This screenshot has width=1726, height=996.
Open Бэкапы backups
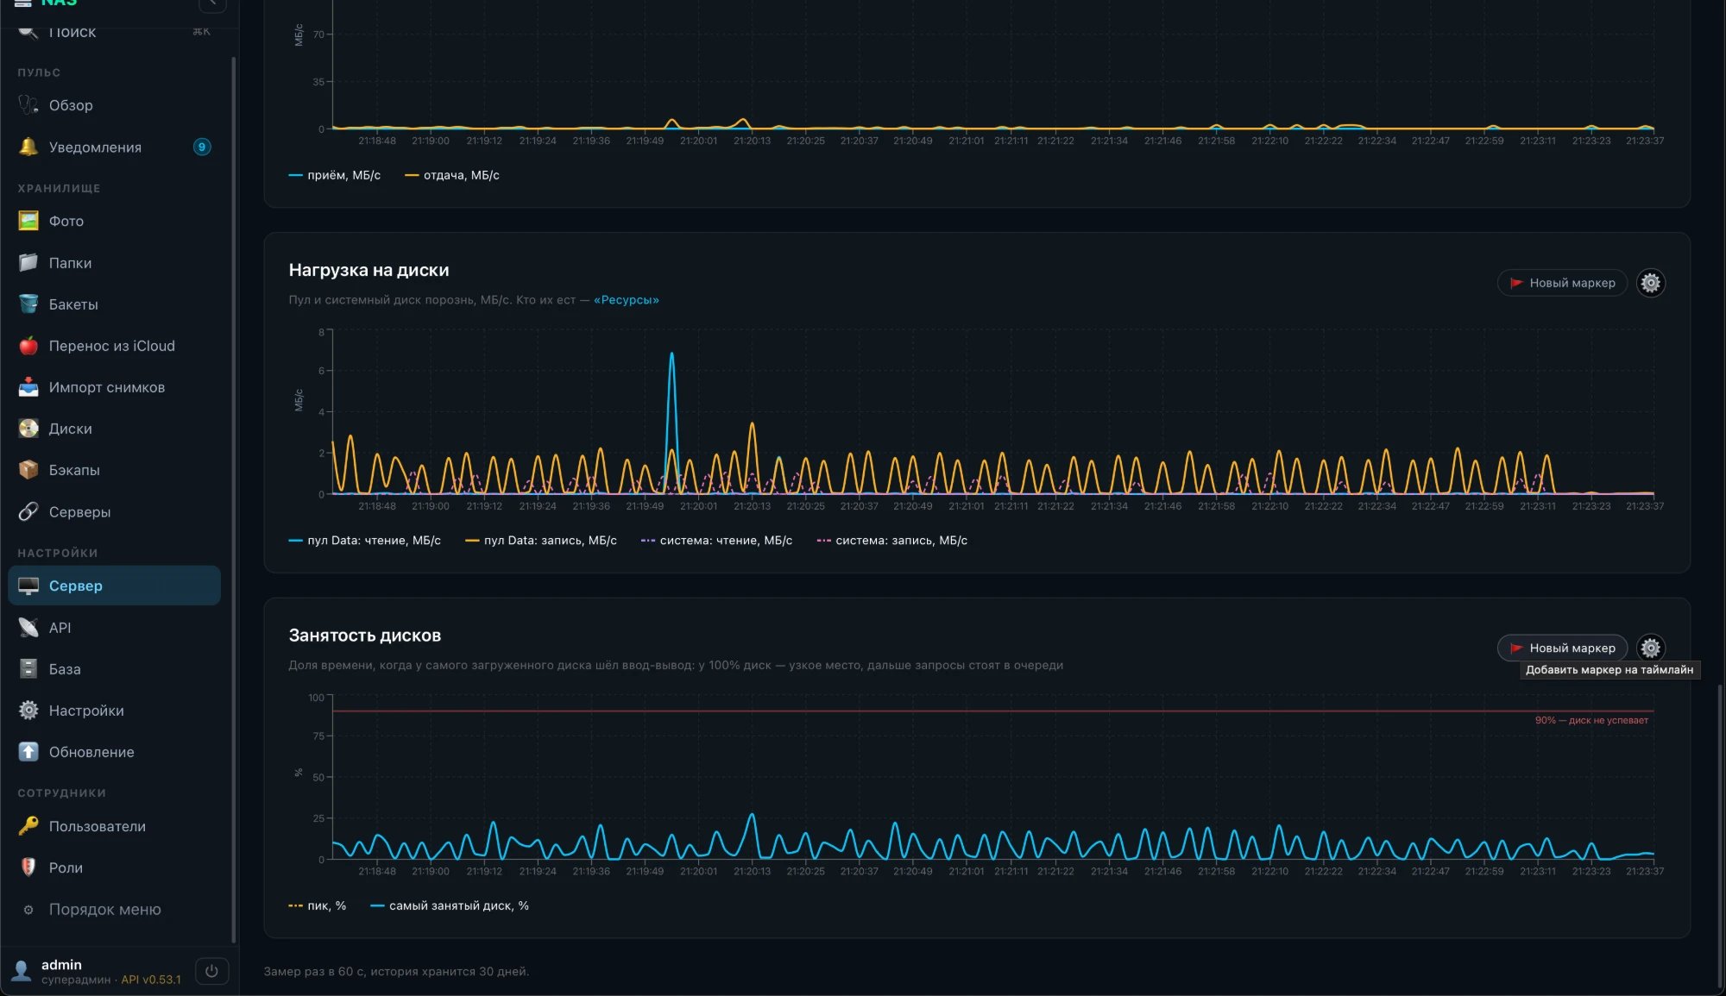114,470
